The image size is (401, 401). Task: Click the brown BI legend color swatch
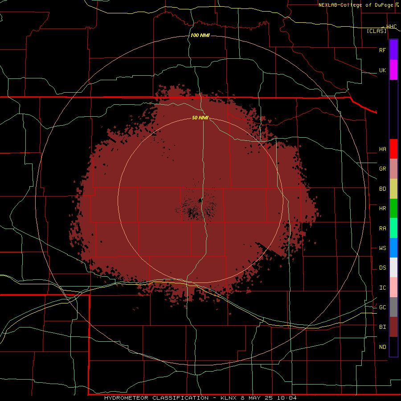click(393, 327)
